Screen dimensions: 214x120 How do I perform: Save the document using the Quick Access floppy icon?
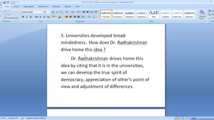4,2
